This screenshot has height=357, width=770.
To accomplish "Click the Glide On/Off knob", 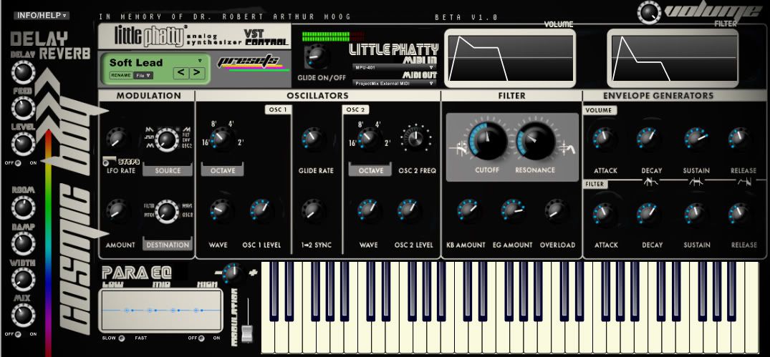I will pyautogui.click(x=317, y=56).
